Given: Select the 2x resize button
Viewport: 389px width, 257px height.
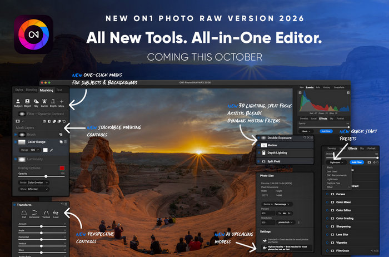Looking at the screenshot, I should pyautogui.click(x=280, y=213).
